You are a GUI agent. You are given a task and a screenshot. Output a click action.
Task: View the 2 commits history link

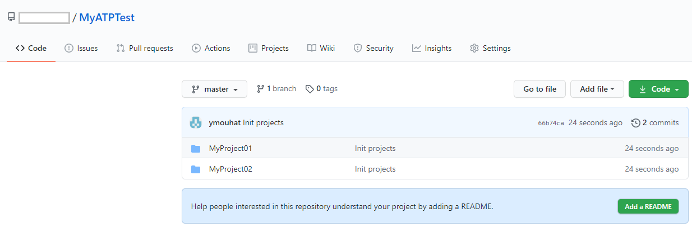point(660,123)
